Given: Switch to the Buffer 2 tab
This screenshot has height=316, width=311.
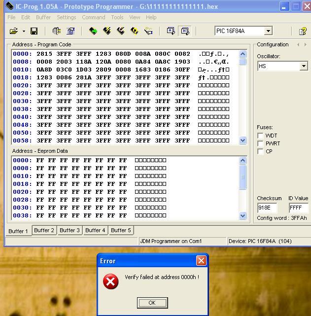Looking at the screenshot, I should click(x=44, y=230).
